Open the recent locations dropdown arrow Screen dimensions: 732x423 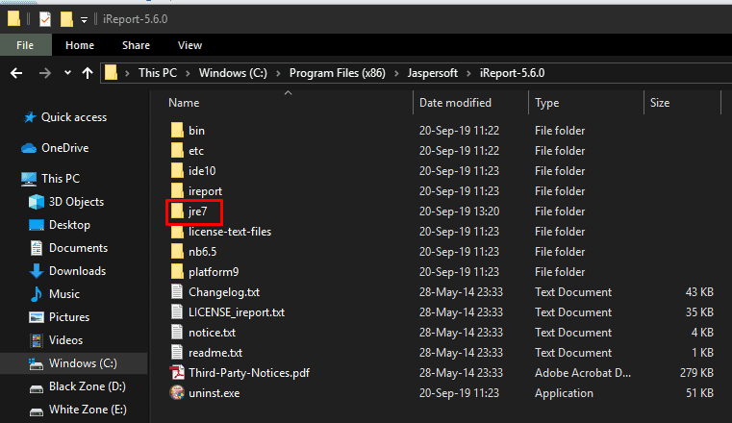pyautogui.click(x=67, y=73)
